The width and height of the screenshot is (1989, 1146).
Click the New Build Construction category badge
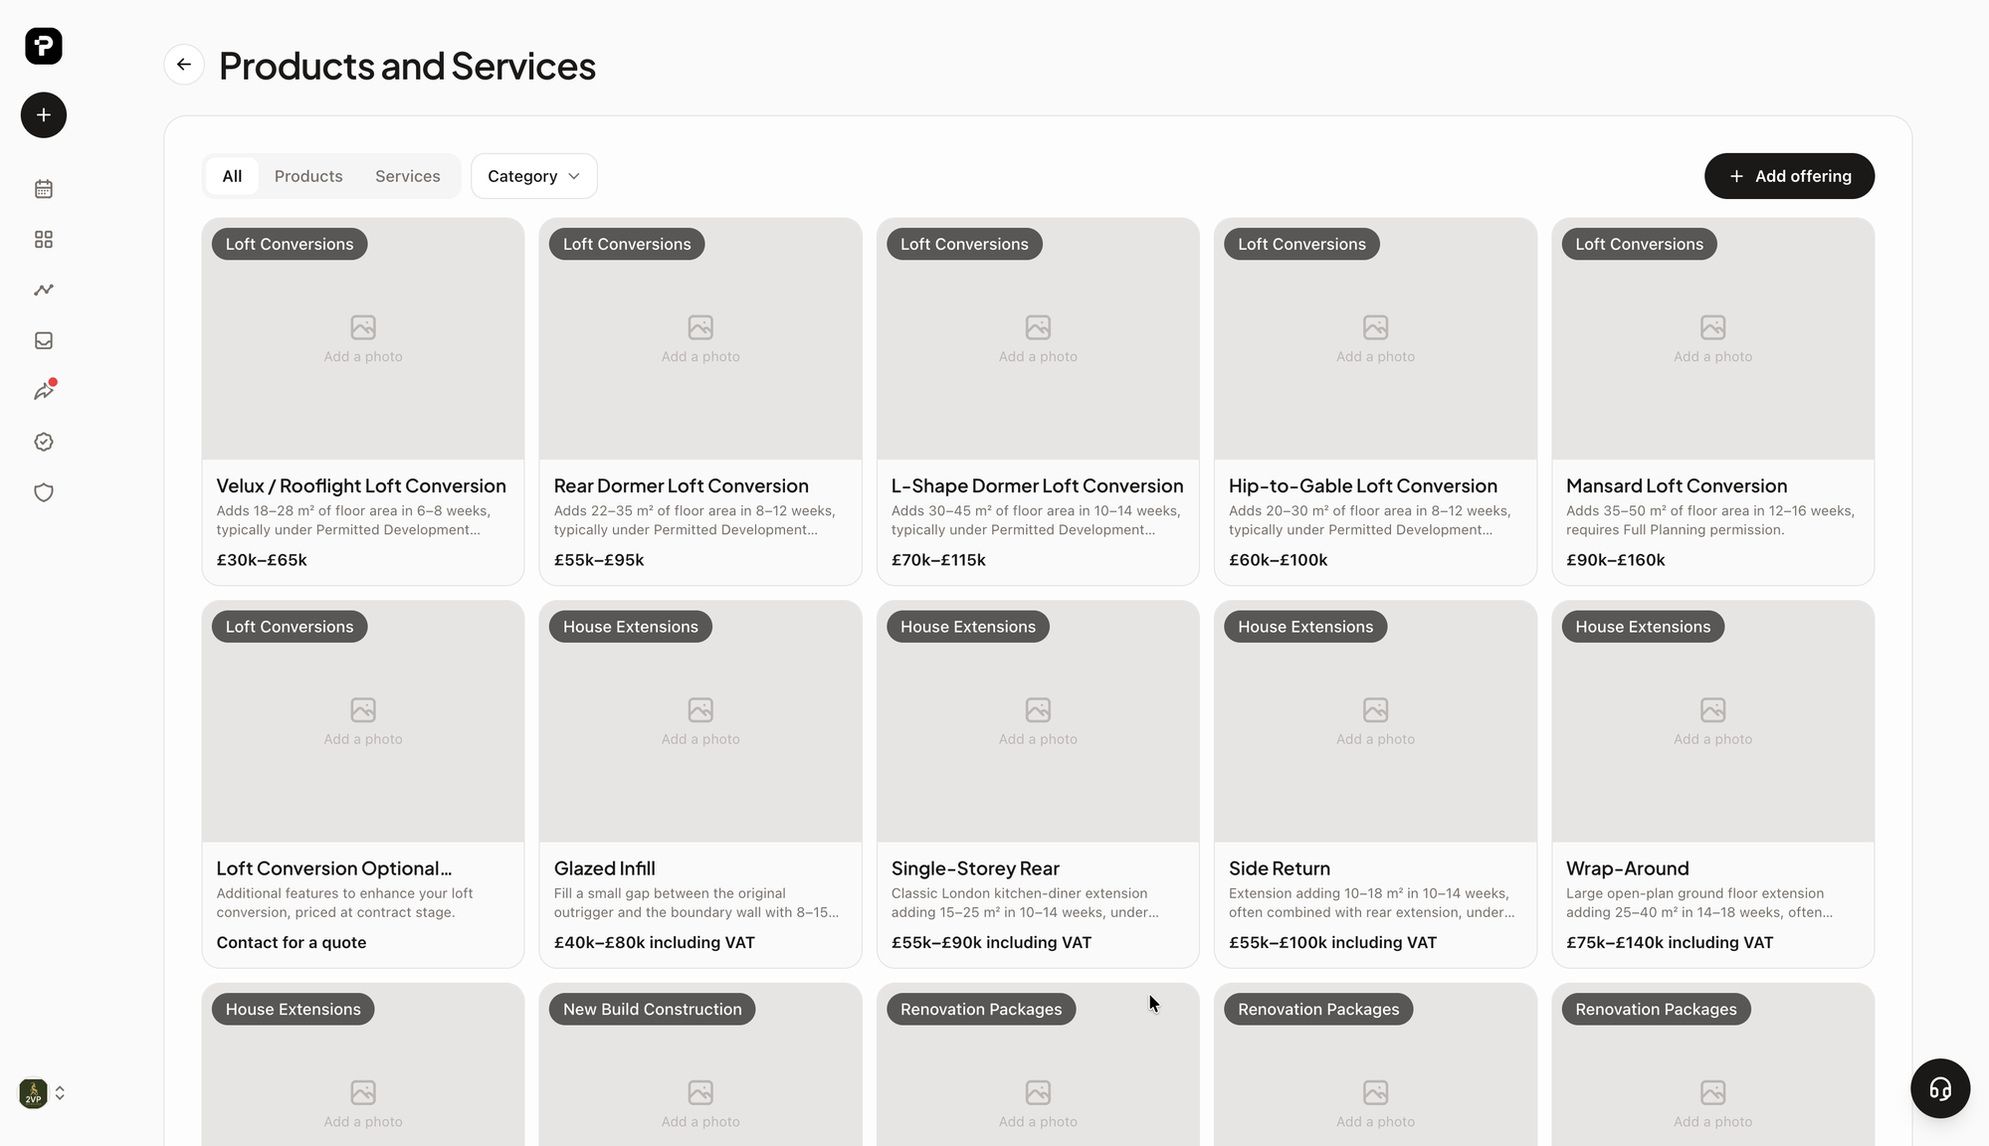[x=652, y=1009]
